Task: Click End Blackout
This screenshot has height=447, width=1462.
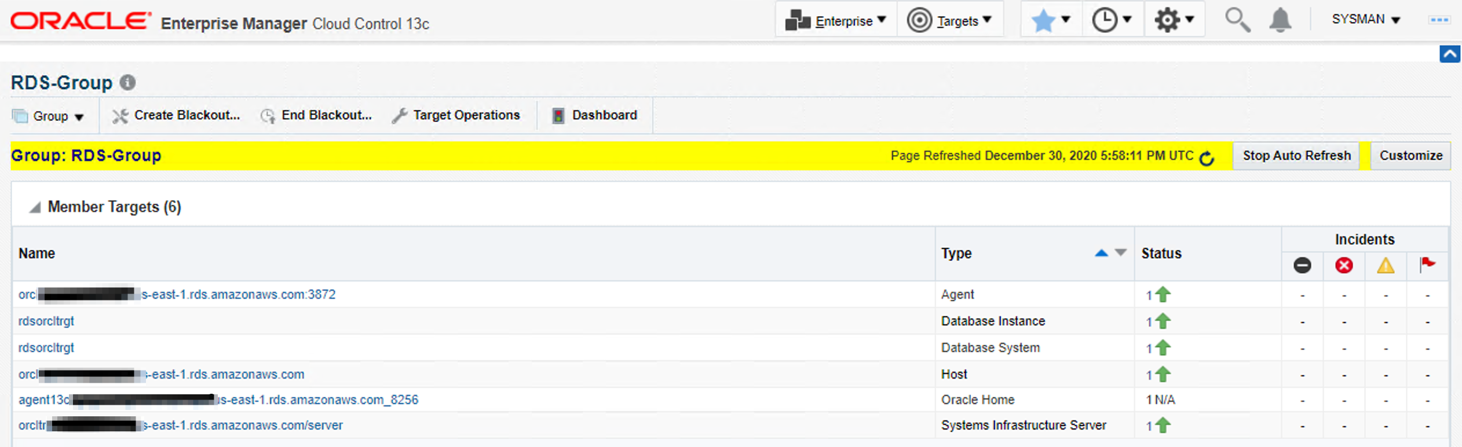Action: 316,115
